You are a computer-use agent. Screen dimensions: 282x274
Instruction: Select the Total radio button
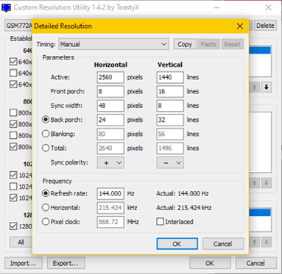(x=46, y=148)
